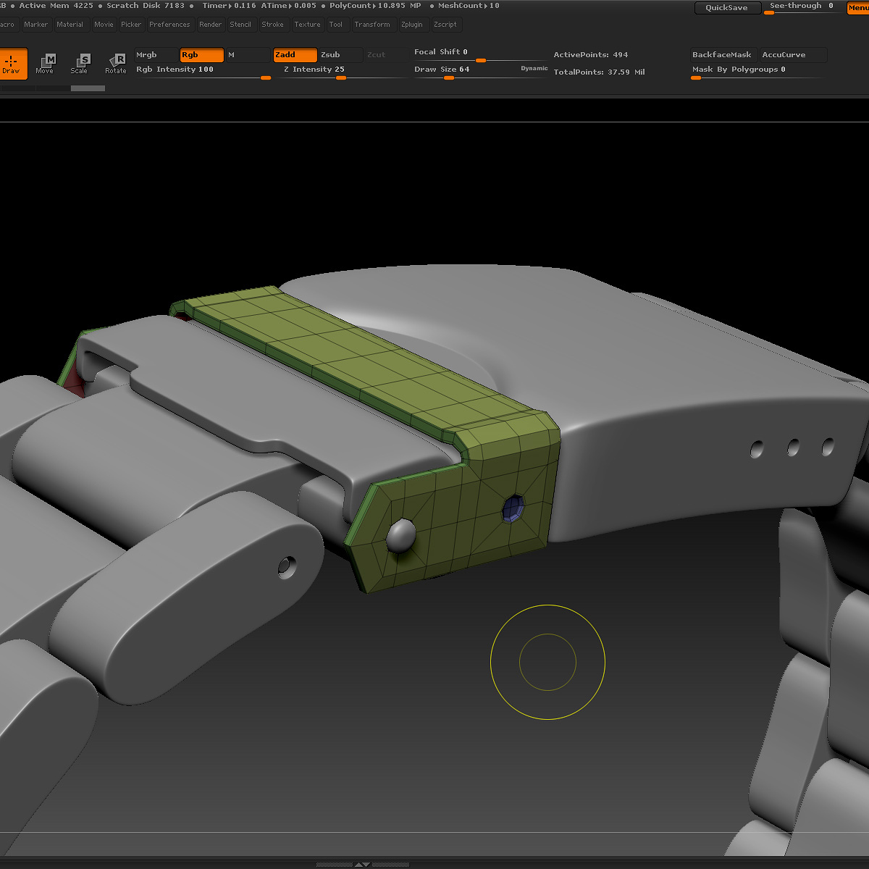Click the 'Active Mem 4225' status readout
The width and height of the screenshot is (869, 869).
click(56, 6)
